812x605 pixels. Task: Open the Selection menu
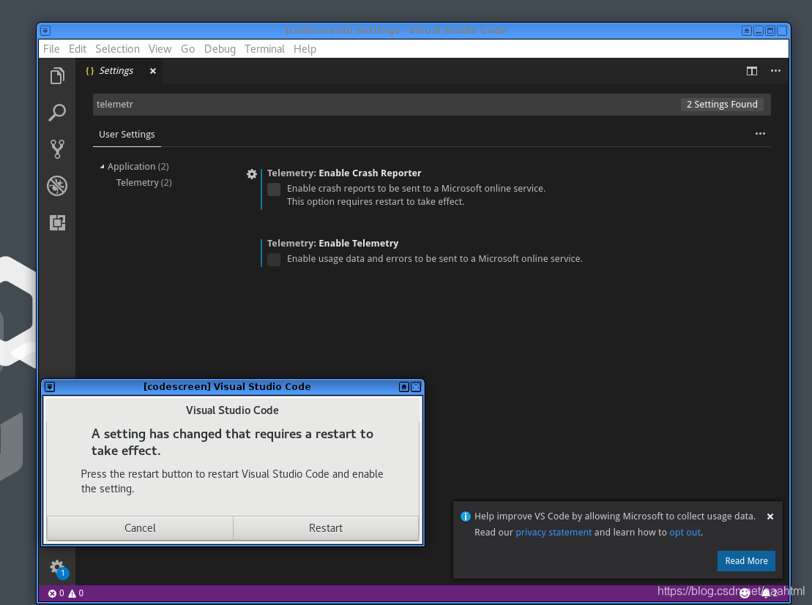[118, 49]
